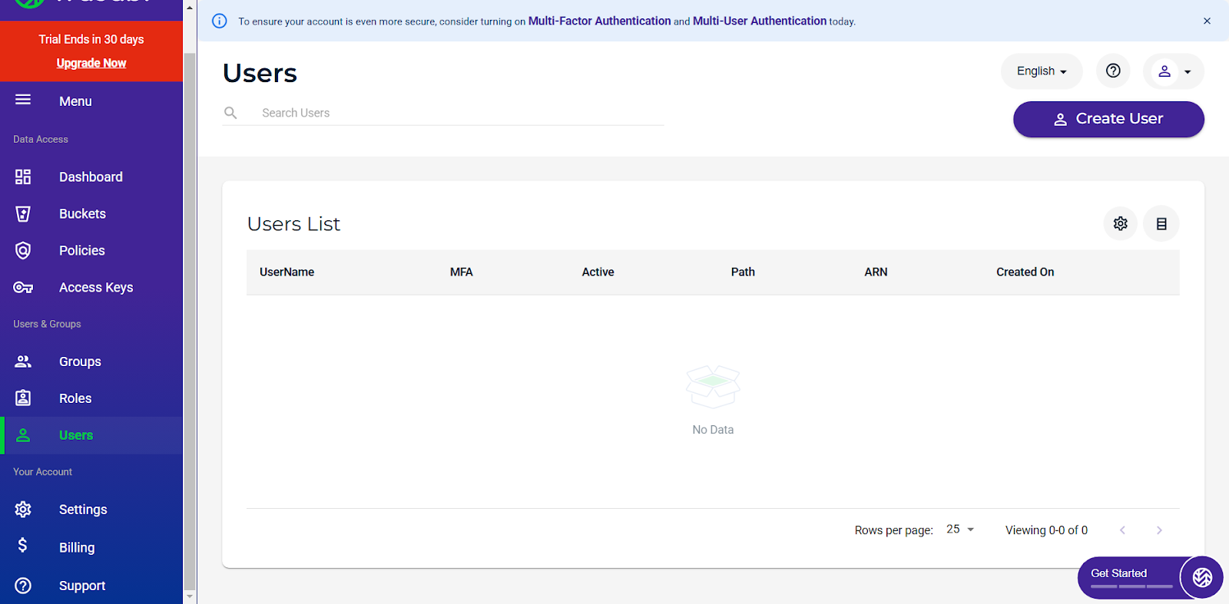Viewport: 1229px width, 604px height.
Task: Open the table settings gear icon
Action: [x=1120, y=223]
